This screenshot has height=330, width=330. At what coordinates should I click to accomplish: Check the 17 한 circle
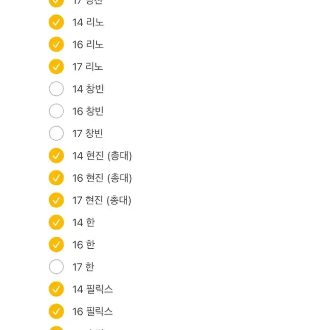click(x=56, y=267)
